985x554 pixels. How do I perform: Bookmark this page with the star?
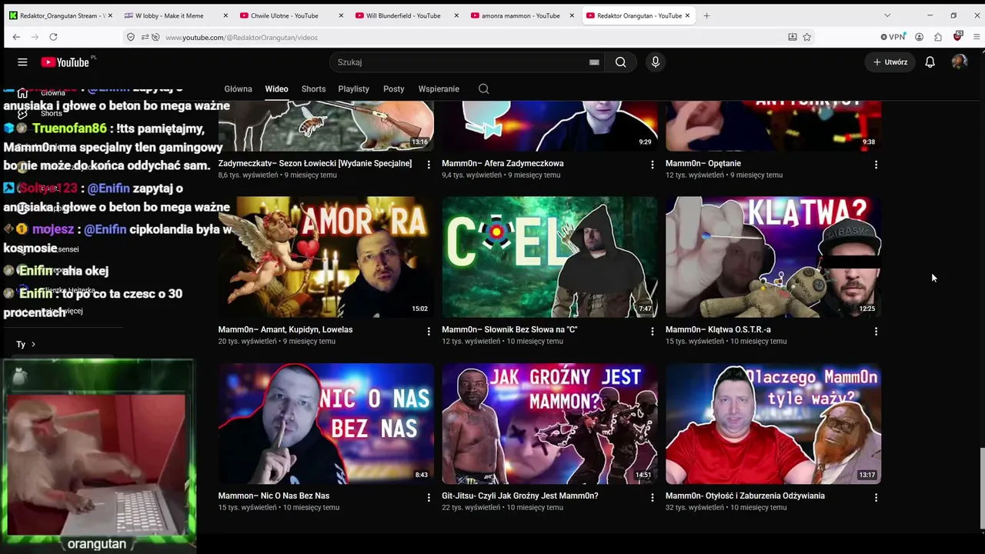point(807,37)
